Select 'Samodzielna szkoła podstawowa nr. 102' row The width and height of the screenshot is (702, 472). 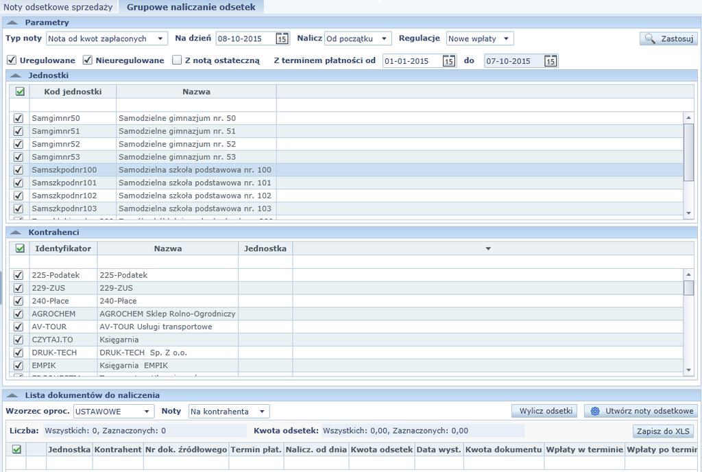point(346,196)
